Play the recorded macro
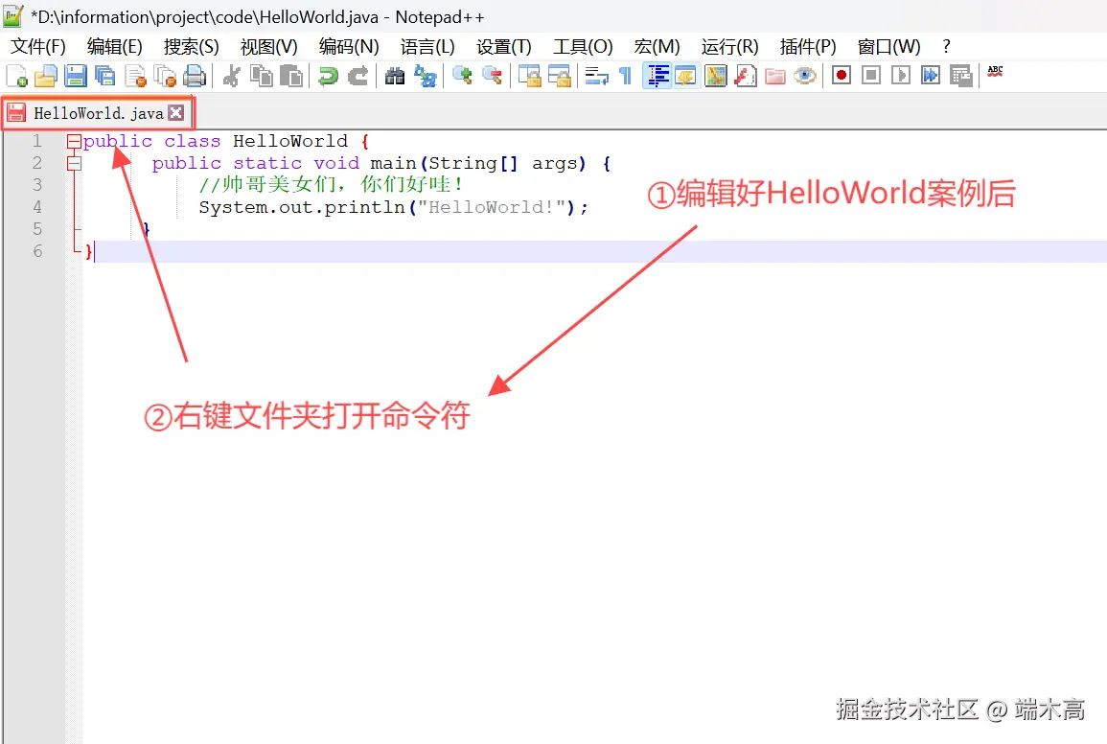Image resolution: width=1107 pixels, height=744 pixels. [901, 75]
